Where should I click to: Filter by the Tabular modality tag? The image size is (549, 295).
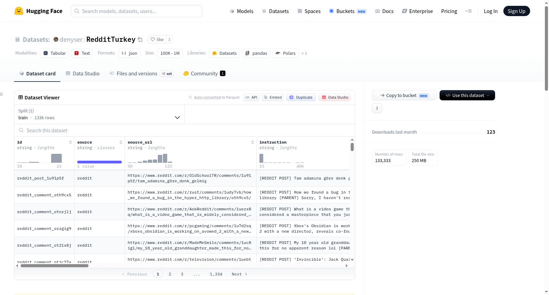[x=55, y=53]
